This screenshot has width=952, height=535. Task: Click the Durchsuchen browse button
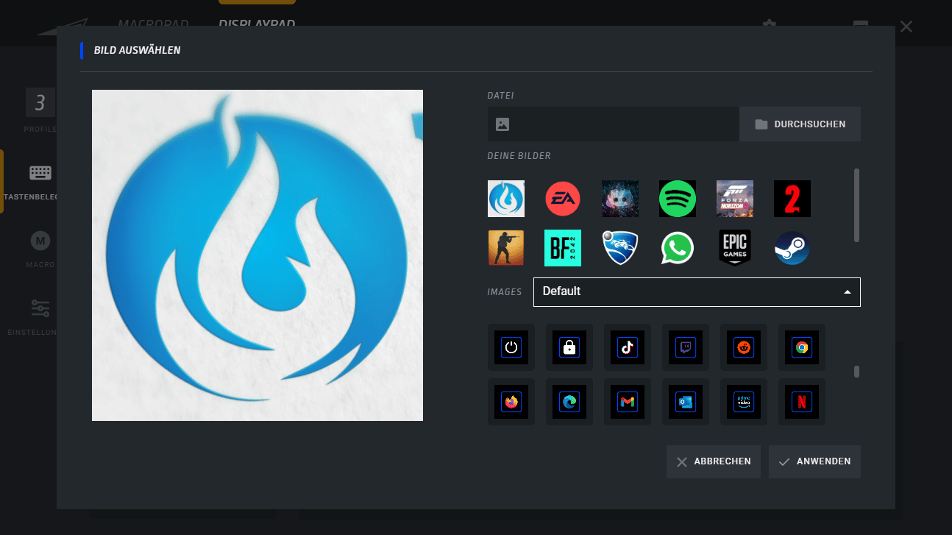[800, 124]
